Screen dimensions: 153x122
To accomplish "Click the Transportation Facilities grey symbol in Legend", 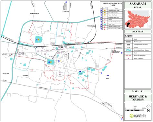I will (128, 44).
